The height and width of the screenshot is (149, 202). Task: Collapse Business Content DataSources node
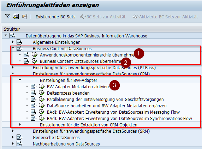point(13,48)
